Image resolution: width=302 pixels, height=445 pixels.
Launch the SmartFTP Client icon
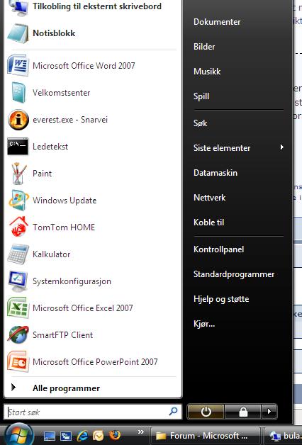click(x=18, y=335)
